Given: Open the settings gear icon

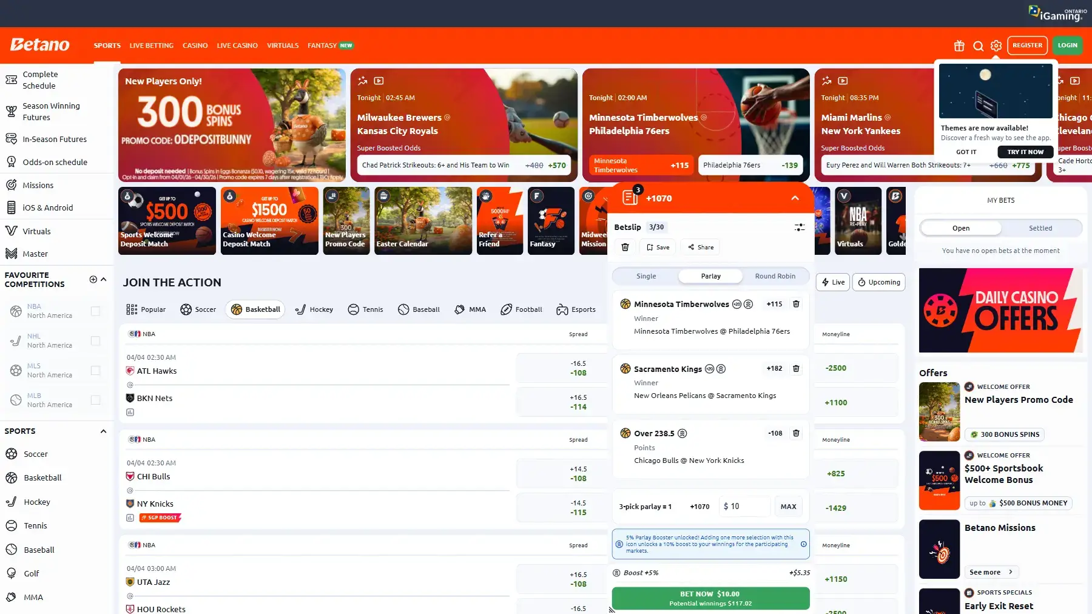Looking at the screenshot, I should point(996,46).
